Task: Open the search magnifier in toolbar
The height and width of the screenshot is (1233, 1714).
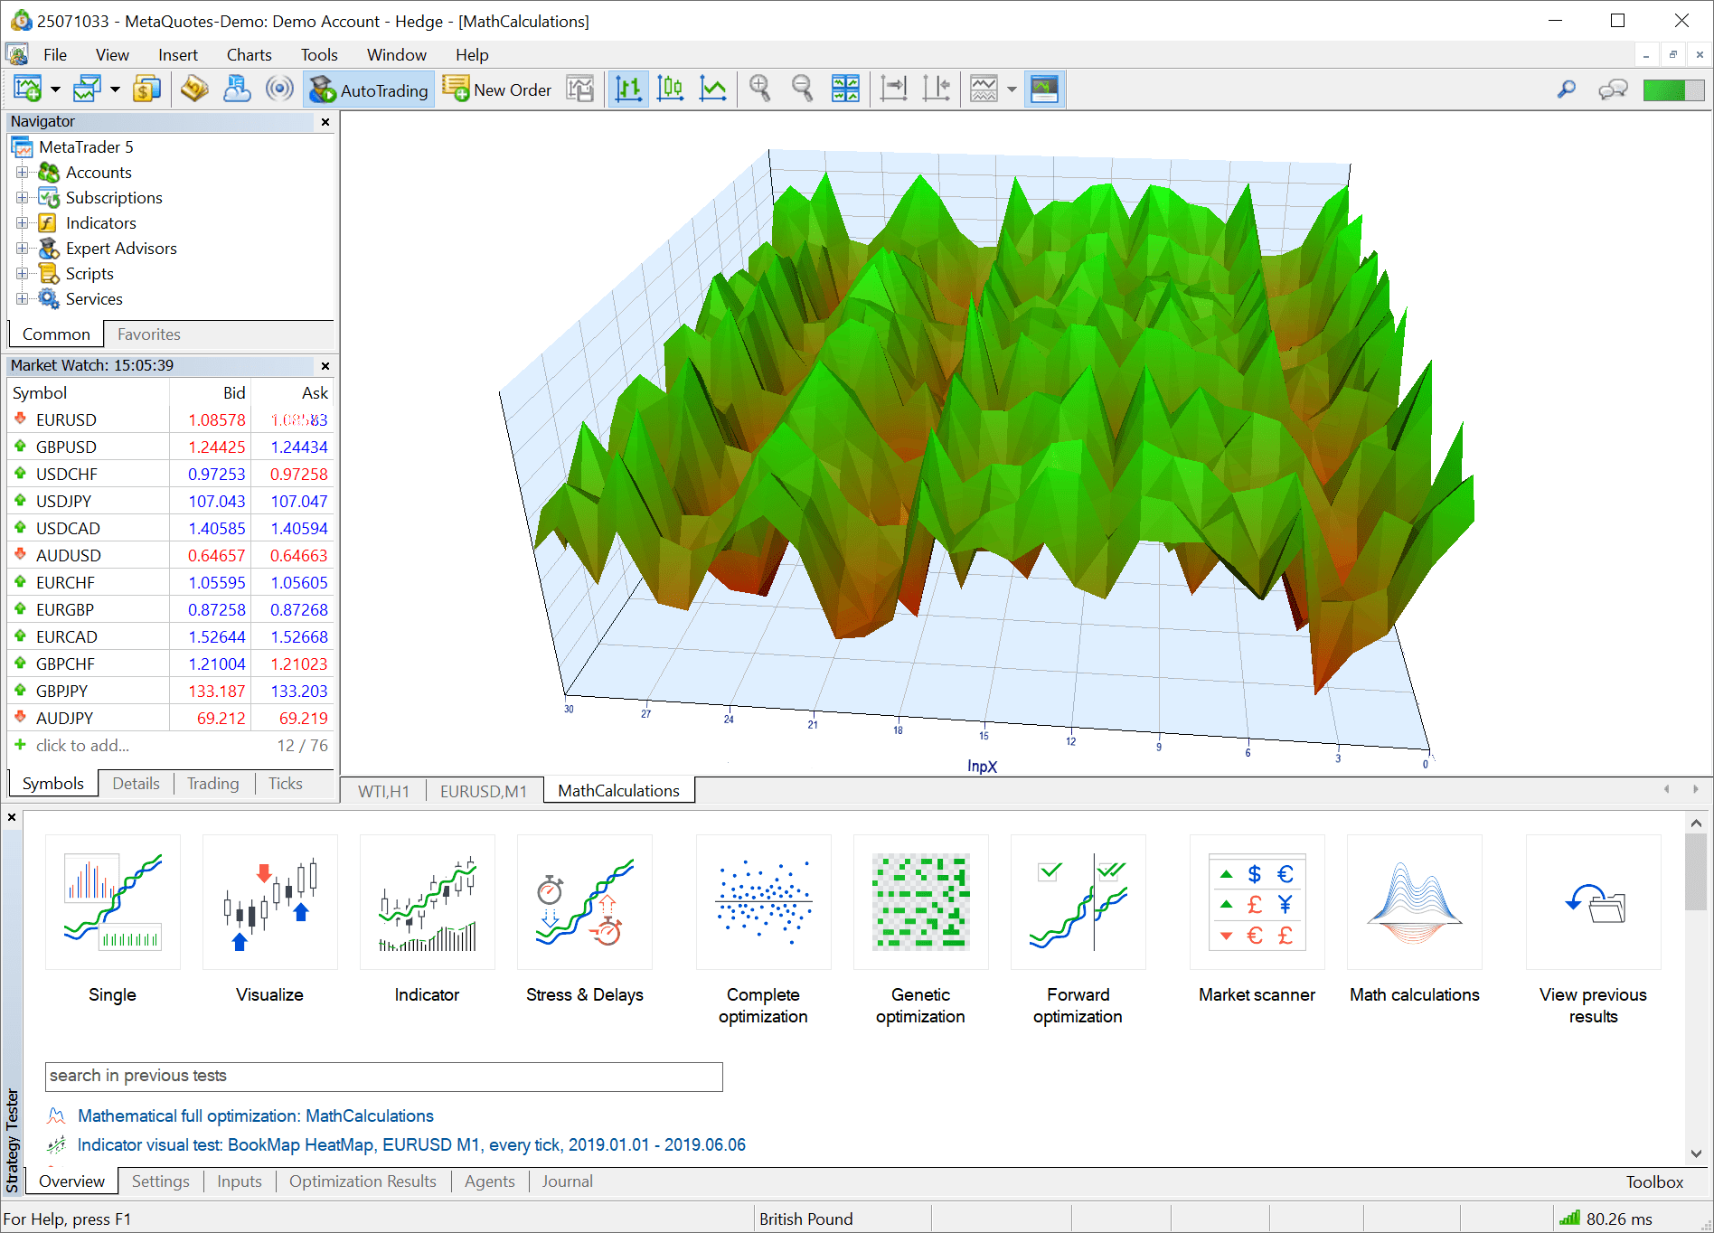Action: (1566, 89)
